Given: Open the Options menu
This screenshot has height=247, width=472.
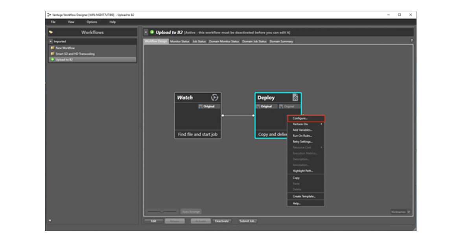Looking at the screenshot, I should tap(92, 22).
